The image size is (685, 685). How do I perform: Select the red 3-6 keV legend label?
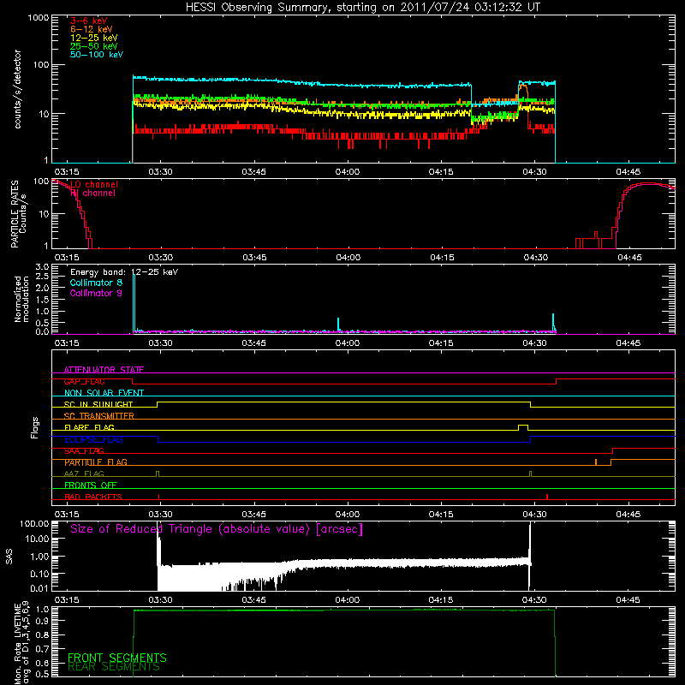point(89,21)
